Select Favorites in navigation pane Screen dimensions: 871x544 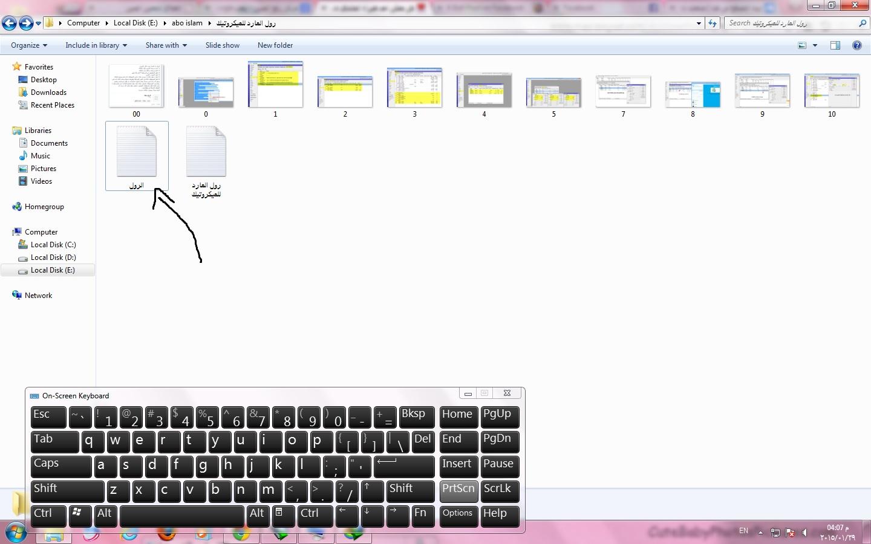pos(39,67)
